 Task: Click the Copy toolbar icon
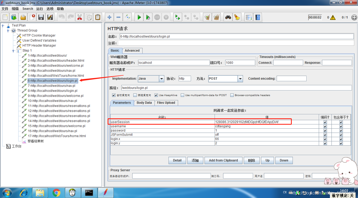89,17
